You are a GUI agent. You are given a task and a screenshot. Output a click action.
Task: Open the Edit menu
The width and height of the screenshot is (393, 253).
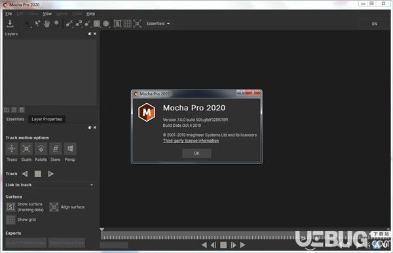coord(20,14)
